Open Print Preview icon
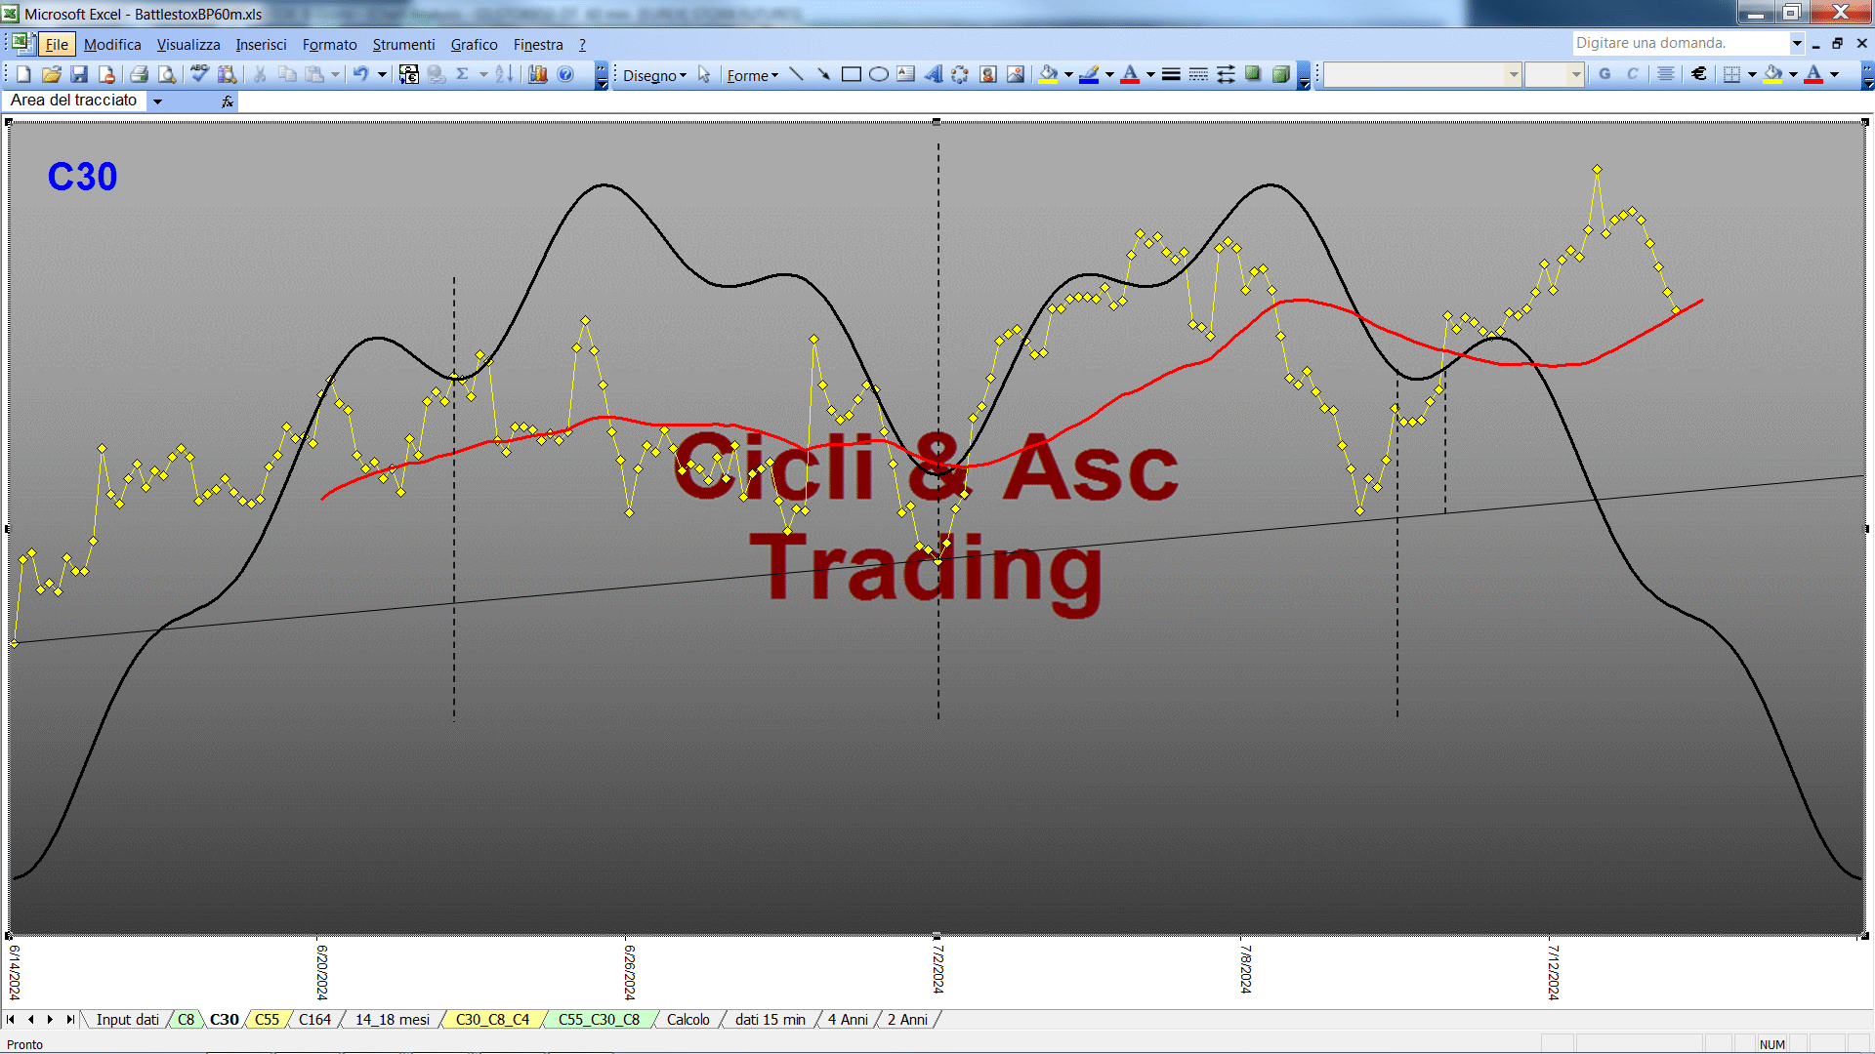The width and height of the screenshot is (1875, 1054). pyautogui.click(x=167, y=74)
